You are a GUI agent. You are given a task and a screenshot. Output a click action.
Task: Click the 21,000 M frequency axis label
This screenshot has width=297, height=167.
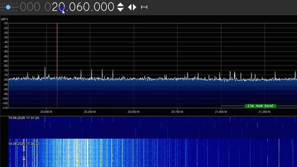click(221, 112)
